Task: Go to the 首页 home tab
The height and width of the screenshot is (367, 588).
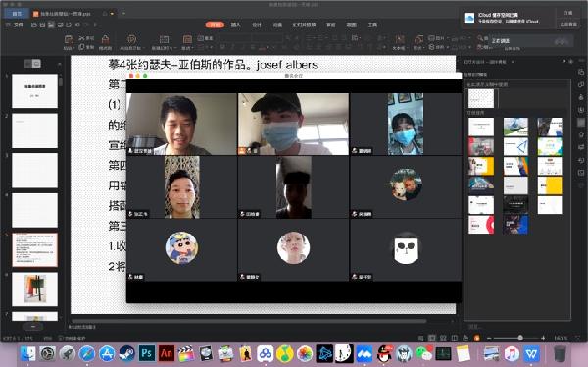Action: [16, 14]
